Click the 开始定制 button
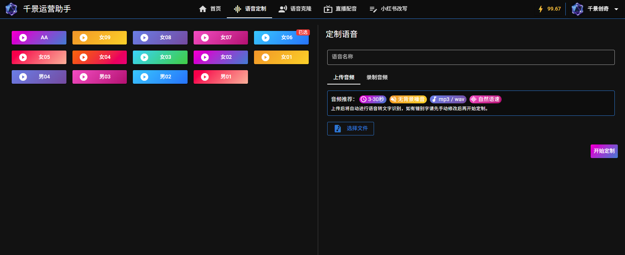Image resolution: width=625 pixels, height=255 pixels. tap(604, 151)
